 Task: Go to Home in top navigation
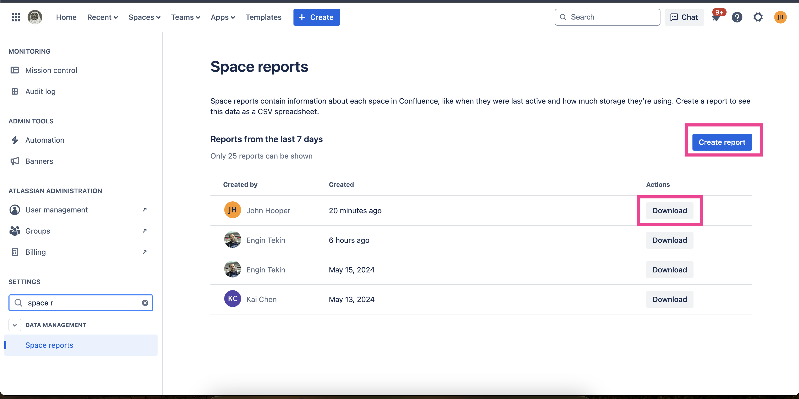tap(66, 17)
